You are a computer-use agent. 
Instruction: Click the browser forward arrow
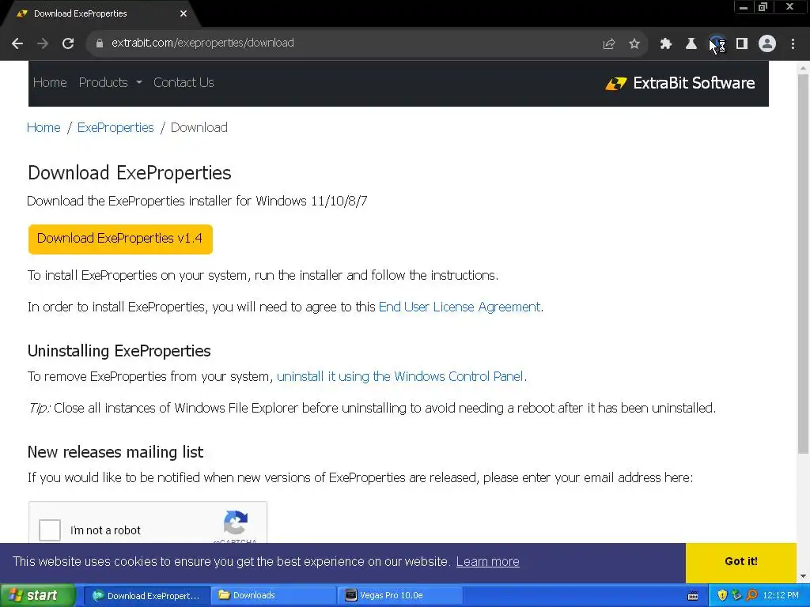pyautogui.click(x=43, y=43)
